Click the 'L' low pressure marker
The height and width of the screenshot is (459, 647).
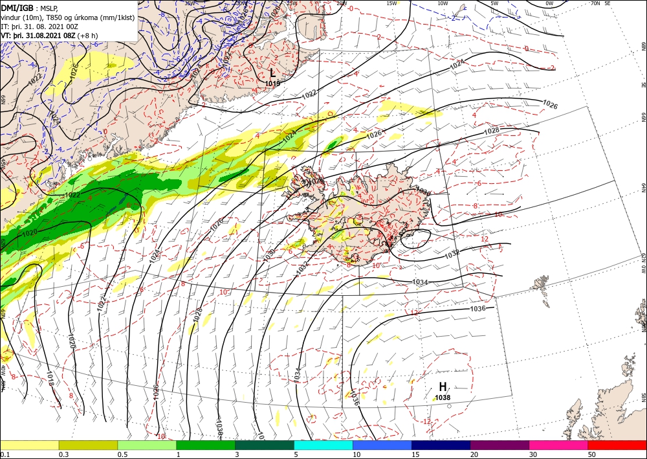tap(273, 73)
